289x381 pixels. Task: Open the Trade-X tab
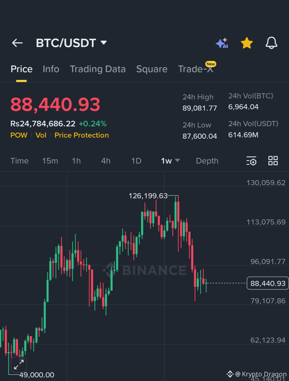click(196, 69)
